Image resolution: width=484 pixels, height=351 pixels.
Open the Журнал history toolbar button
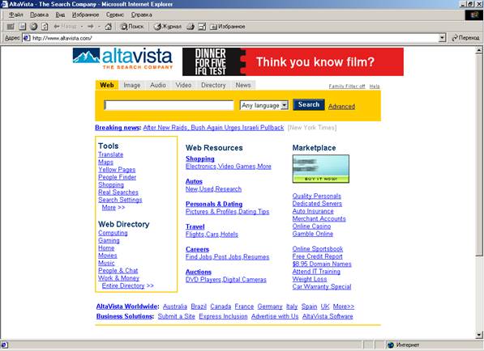pyautogui.click(x=168, y=27)
